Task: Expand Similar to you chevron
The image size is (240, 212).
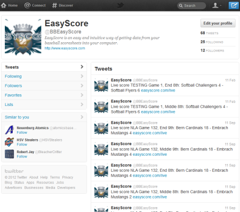Action: (x=82, y=117)
